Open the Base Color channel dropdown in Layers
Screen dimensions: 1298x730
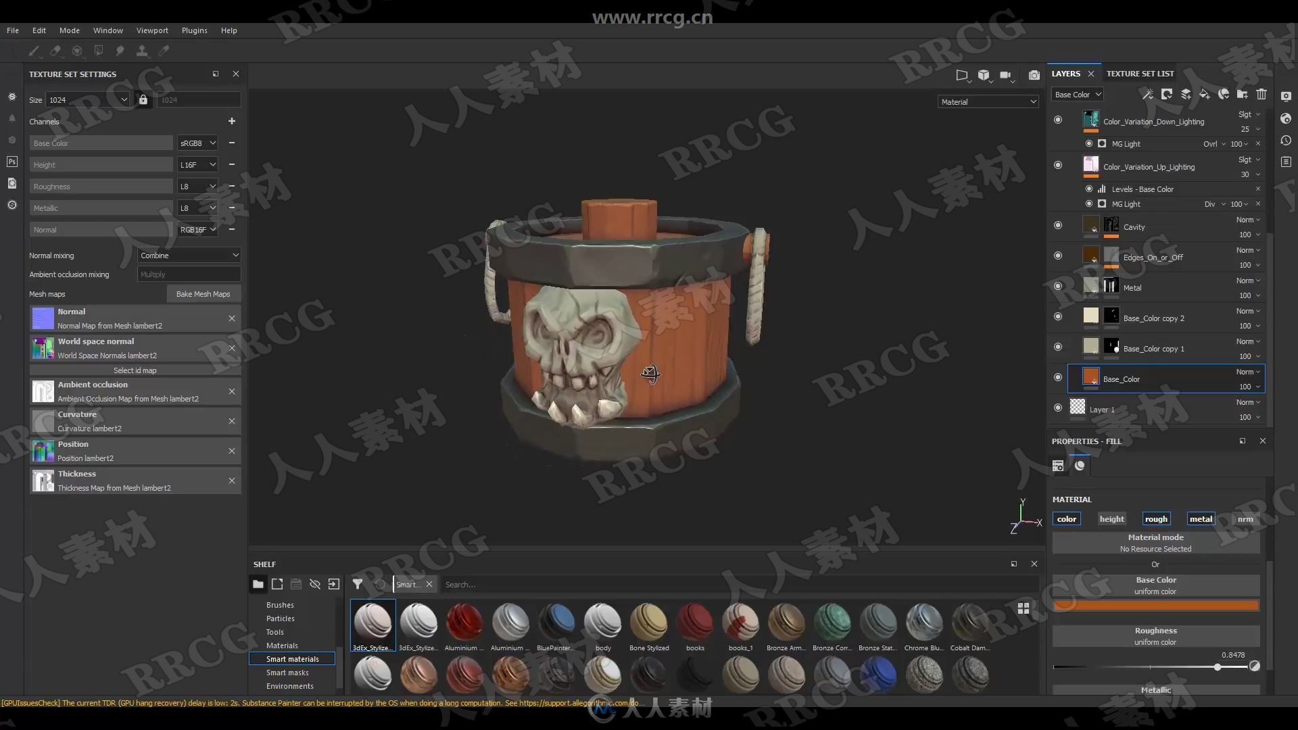click(x=1078, y=95)
